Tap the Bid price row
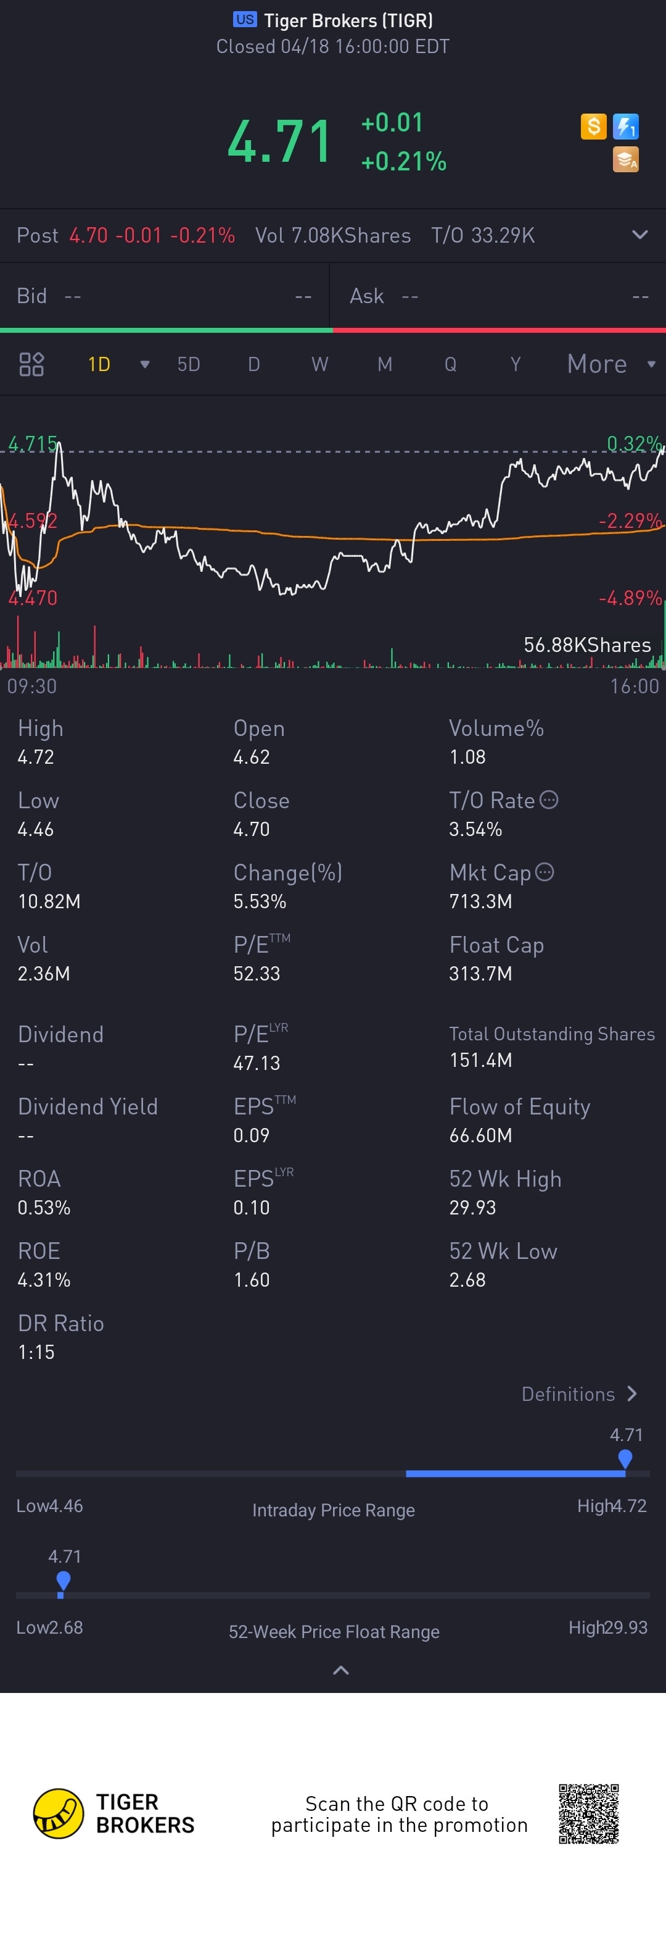The image size is (666, 1935). click(x=164, y=296)
